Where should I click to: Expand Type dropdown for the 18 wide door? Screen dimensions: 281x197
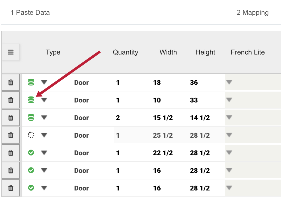(x=44, y=82)
